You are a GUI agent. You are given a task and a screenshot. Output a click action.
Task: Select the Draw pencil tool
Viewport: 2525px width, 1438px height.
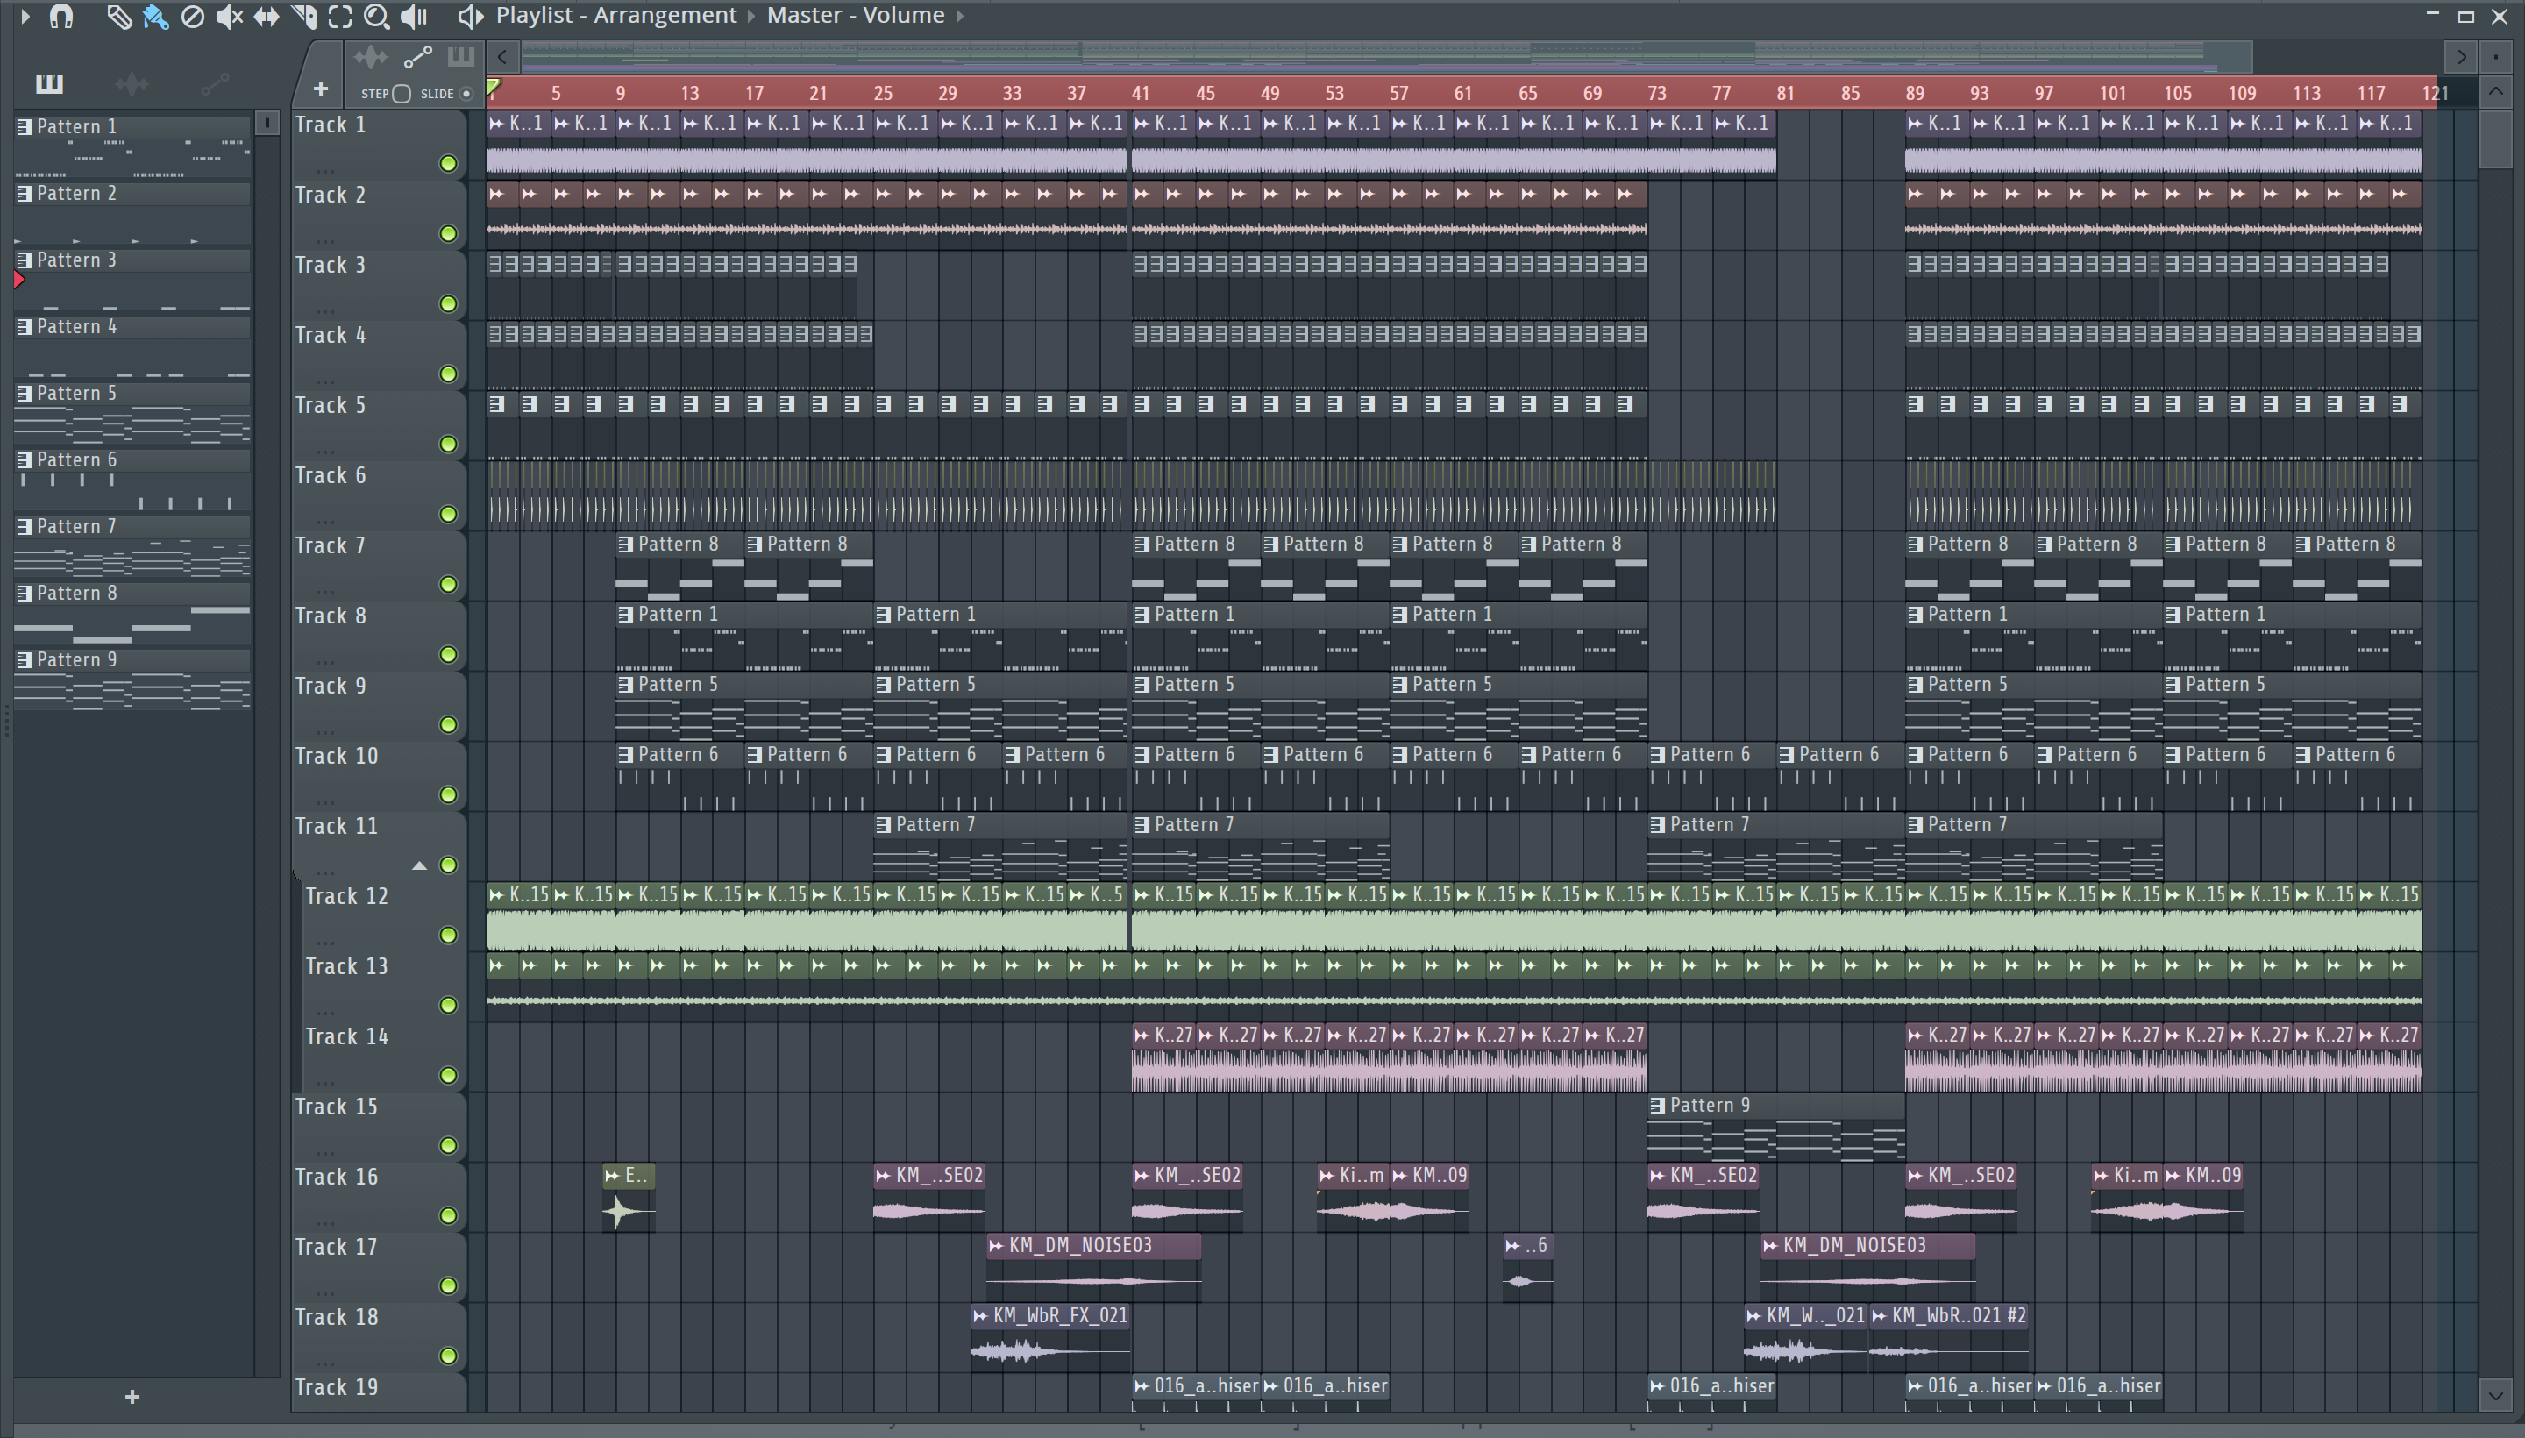[118, 16]
